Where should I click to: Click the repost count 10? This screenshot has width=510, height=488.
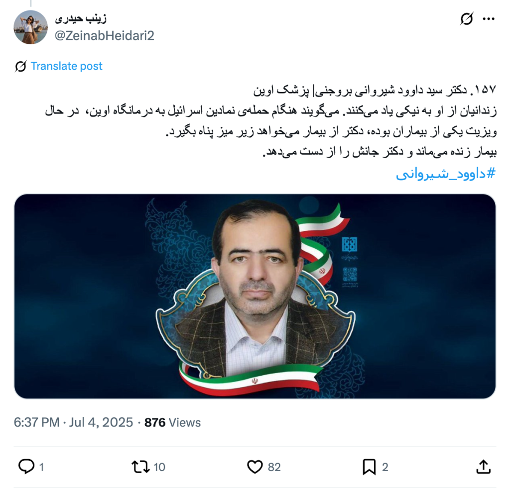pyautogui.click(x=159, y=467)
